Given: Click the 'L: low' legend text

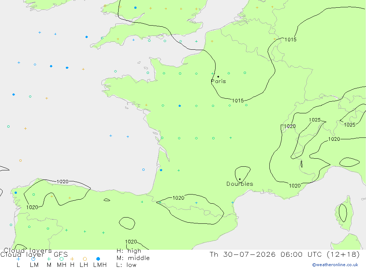Looking at the screenshot, I should pyautogui.click(x=126, y=265).
